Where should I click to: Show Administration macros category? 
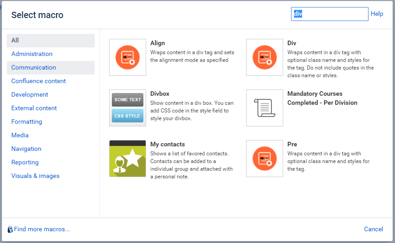[32, 54]
